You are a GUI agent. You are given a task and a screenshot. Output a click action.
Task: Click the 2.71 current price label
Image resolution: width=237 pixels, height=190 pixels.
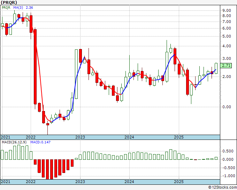pyautogui.click(x=226, y=66)
